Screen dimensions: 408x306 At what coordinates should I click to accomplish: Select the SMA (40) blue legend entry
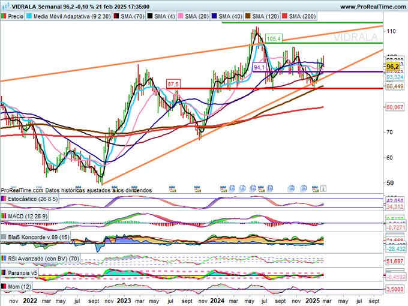pos(227,16)
